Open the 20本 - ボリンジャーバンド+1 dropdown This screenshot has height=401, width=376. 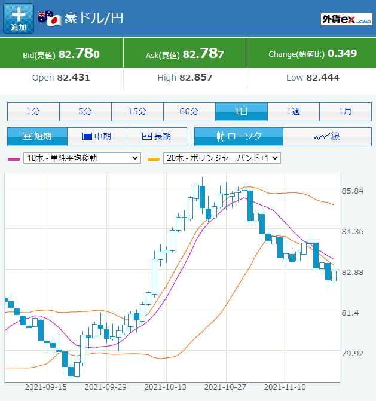[x=222, y=158]
